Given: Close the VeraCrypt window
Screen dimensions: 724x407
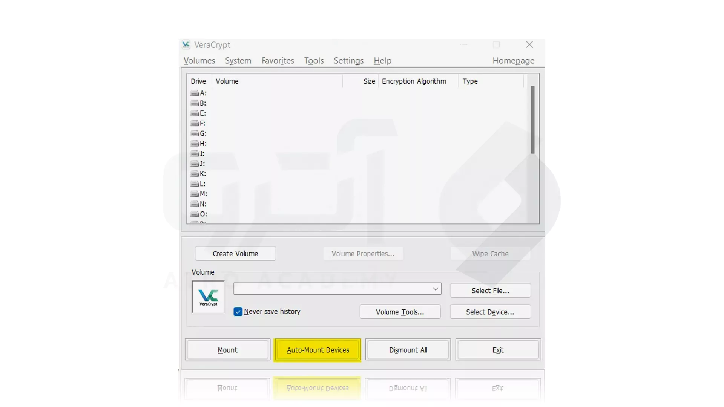Looking at the screenshot, I should tap(529, 45).
